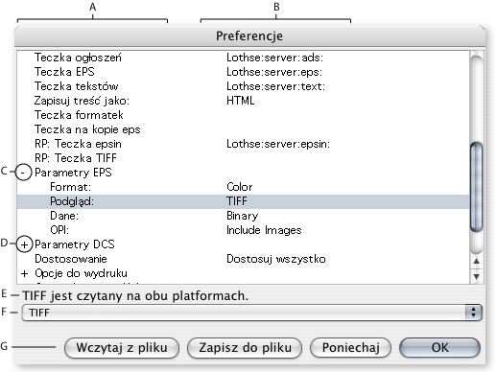
Task: Select the Teczka ogłoszeń row
Action: point(243,58)
